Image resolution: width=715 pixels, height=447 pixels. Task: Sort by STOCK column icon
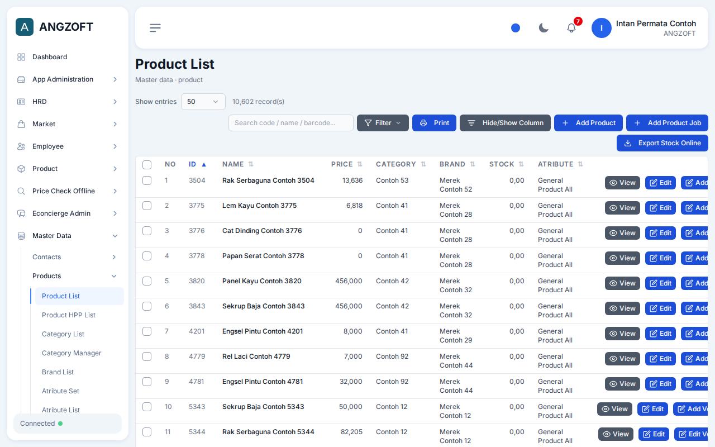click(521, 164)
